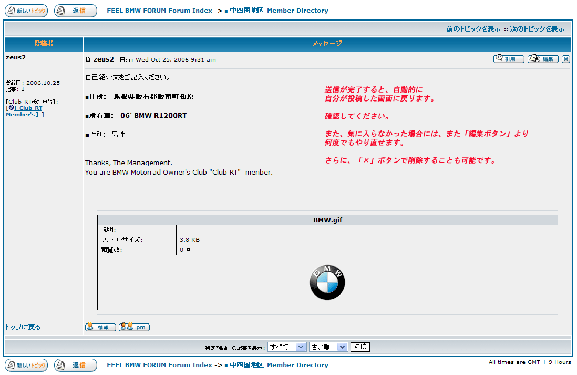Click the ファイルサイズ: label in attachment table
The image size is (577, 375).
(121, 240)
